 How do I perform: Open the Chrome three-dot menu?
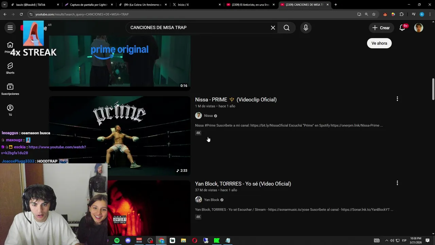coord(430,14)
